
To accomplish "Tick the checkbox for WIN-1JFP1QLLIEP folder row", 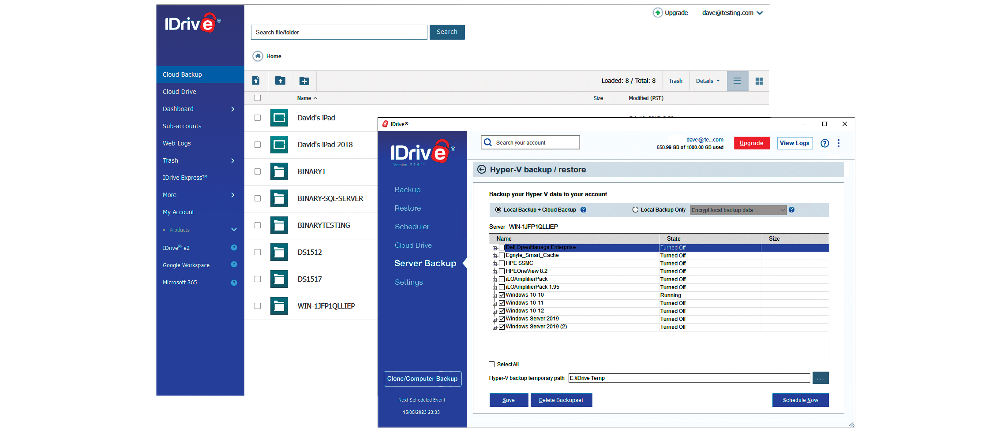I will tap(258, 306).
